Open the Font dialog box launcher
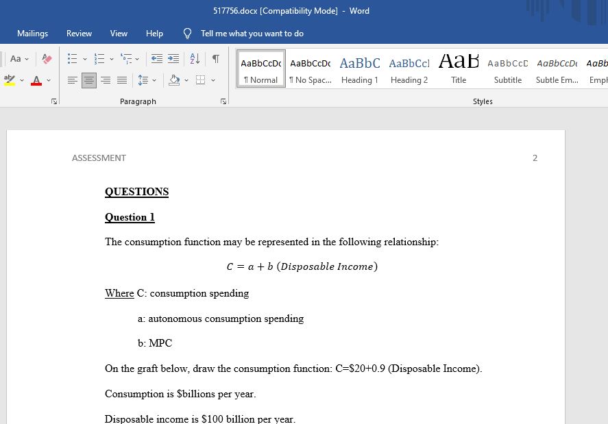 54,101
